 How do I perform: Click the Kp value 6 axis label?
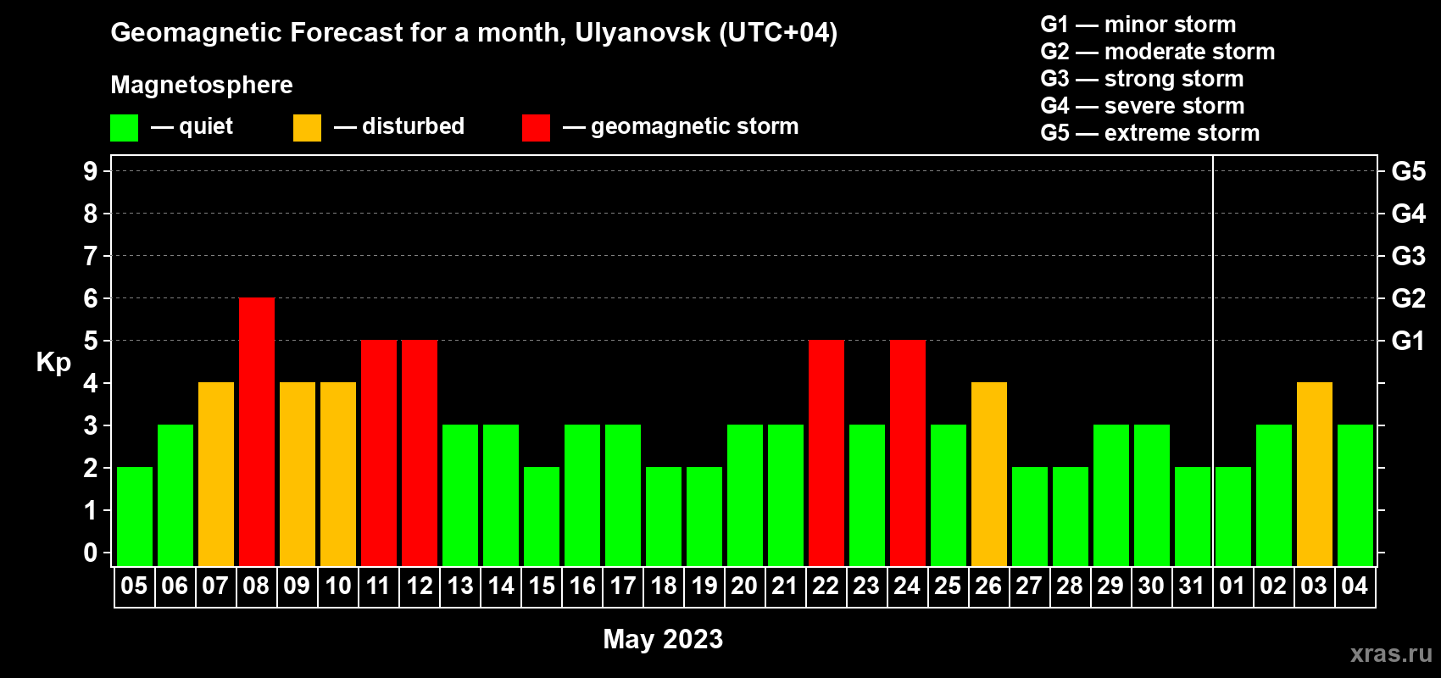pos(91,298)
